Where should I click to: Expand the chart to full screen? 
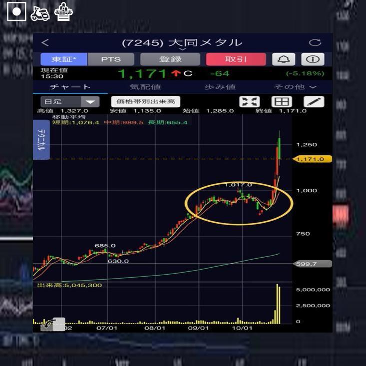250,102
